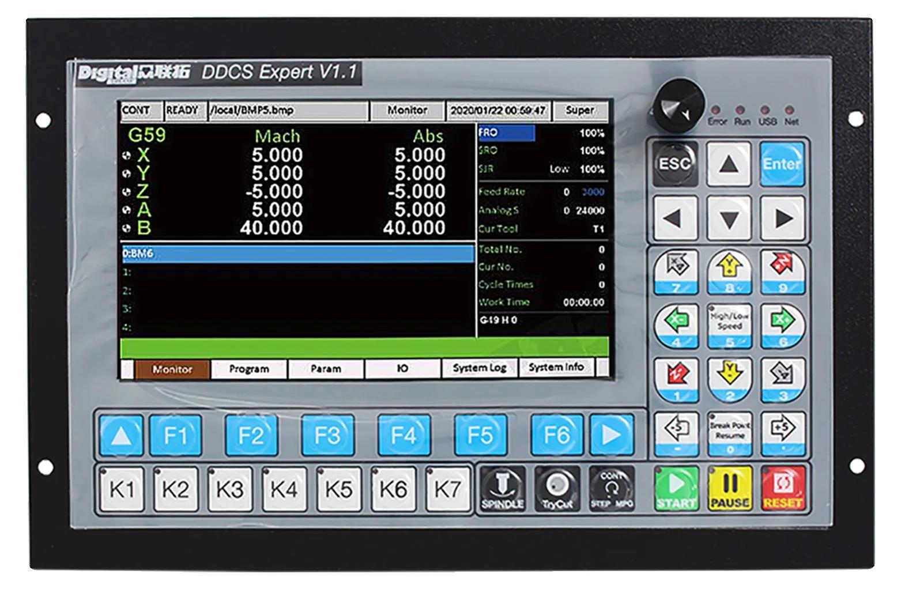Hit the red RESET key
Image resolution: width=901 pixels, height=589 pixels.
coord(783,488)
